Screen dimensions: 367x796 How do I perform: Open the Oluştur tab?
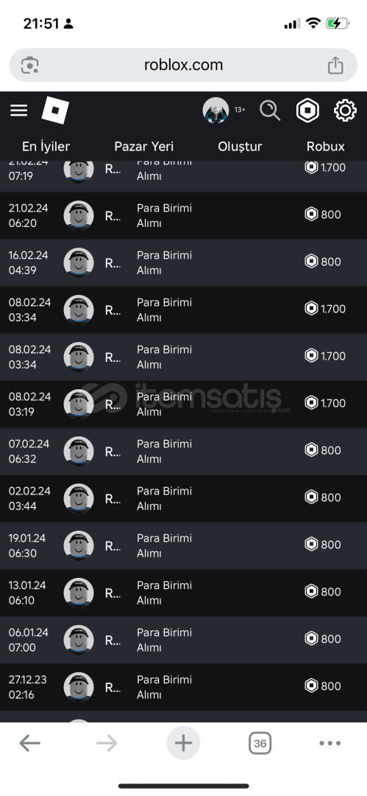240,146
